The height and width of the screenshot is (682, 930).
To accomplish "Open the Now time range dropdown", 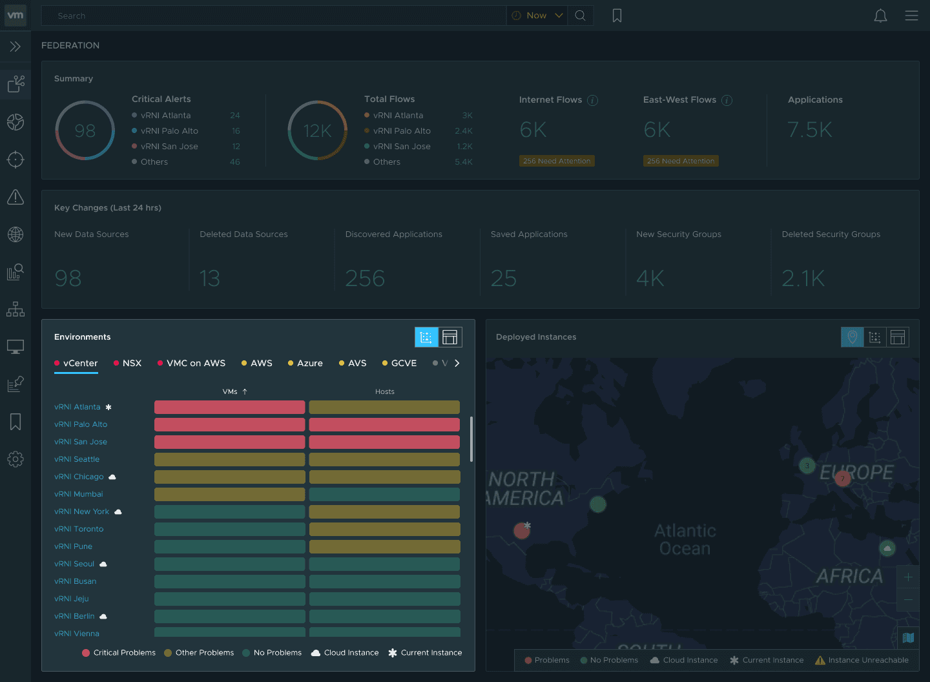I will [537, 15].
